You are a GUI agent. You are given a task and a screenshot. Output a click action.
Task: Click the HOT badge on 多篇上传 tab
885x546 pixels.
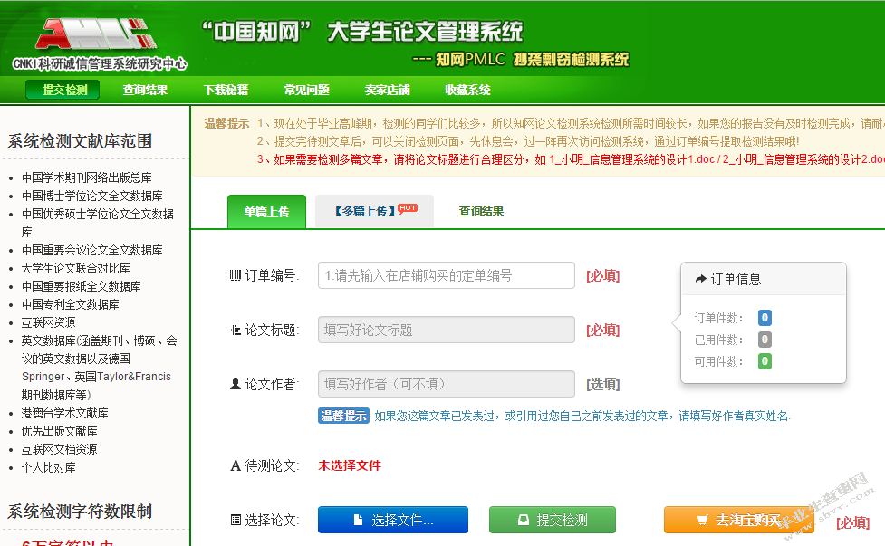point(408,208)
